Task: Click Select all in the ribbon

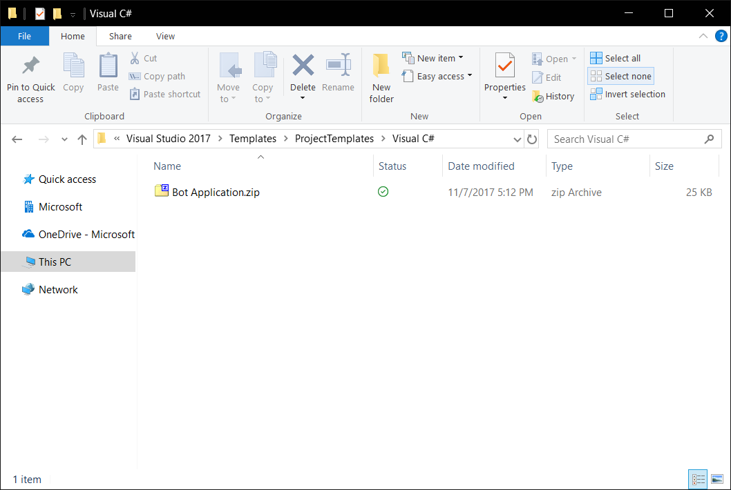Action: click(616, 58)
